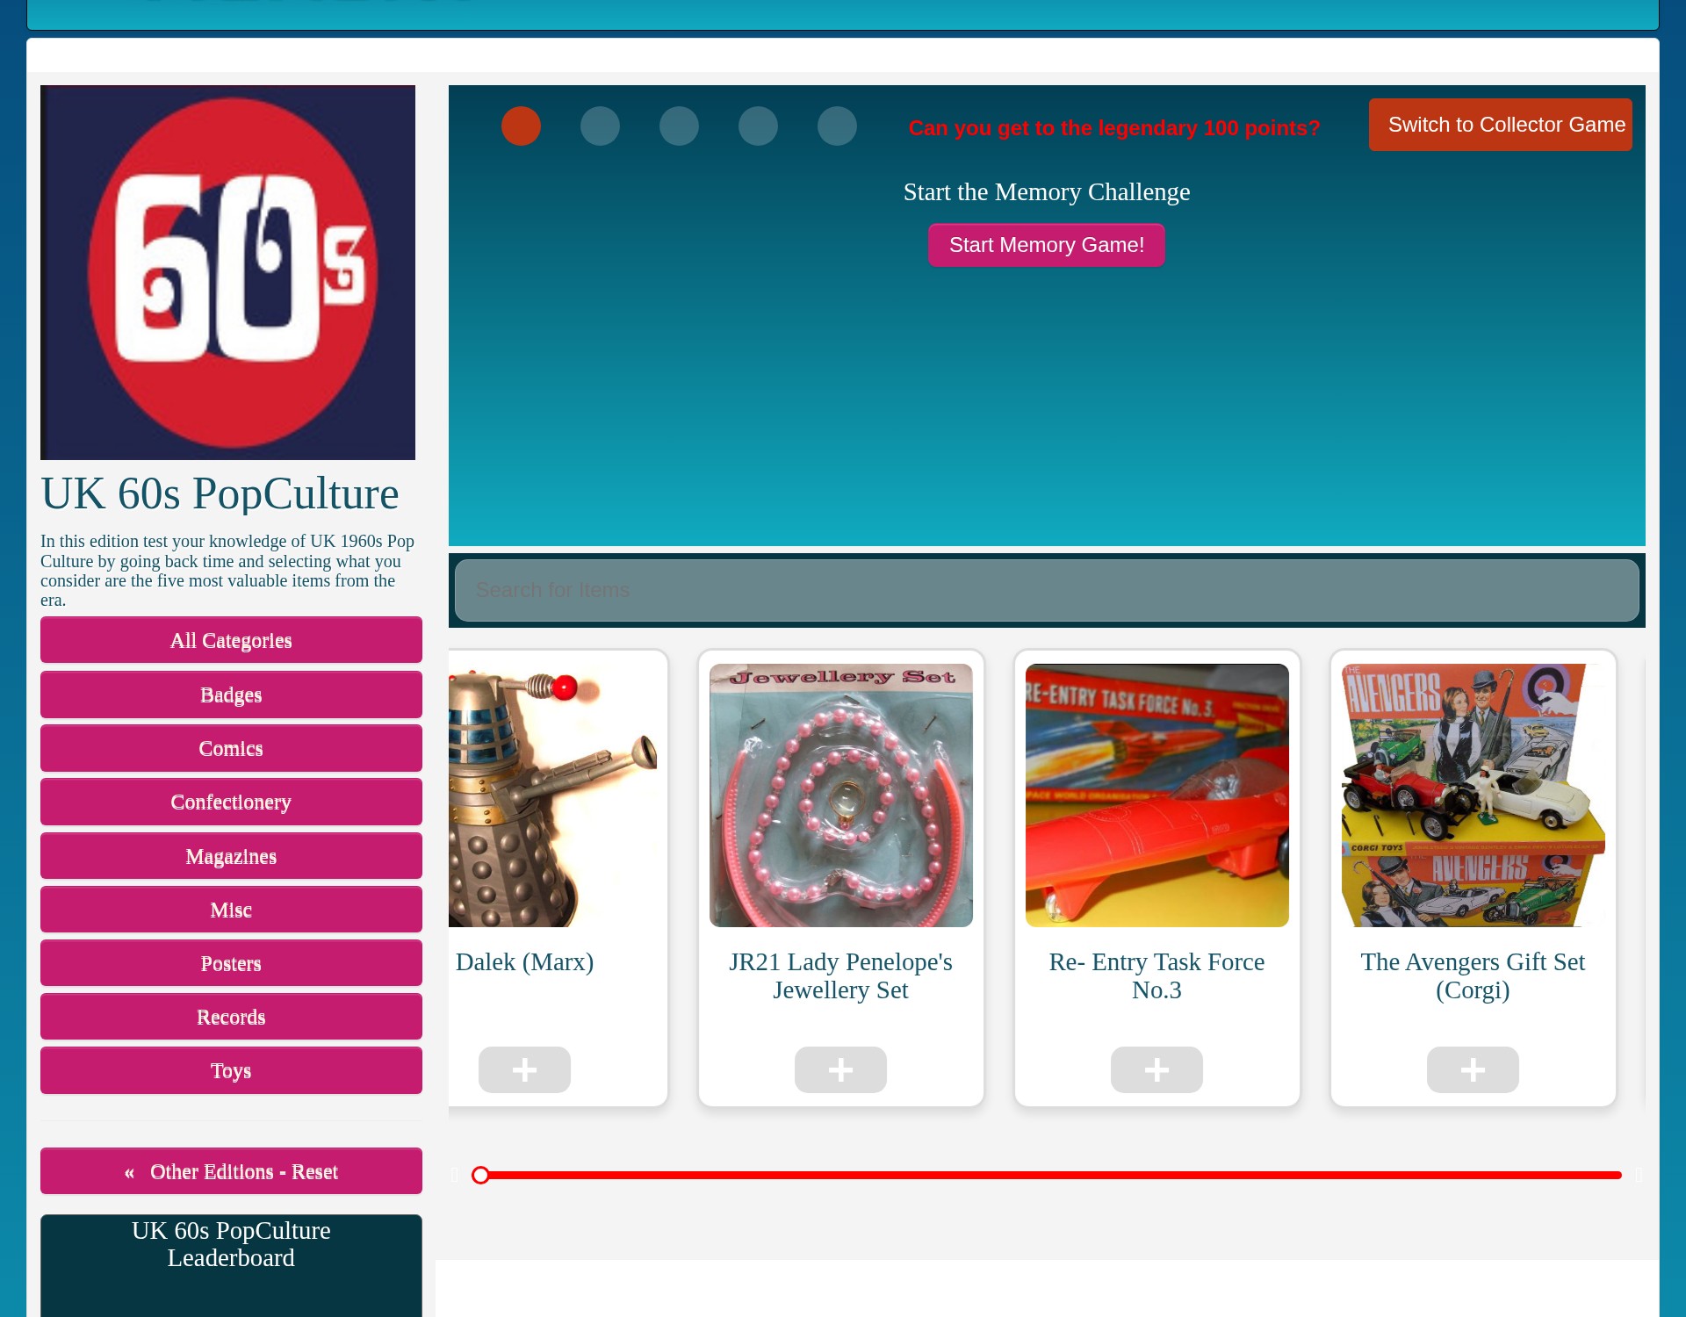1686x1317 pixels.
Task: Open the Jewellery Set product image
Action: [x=840, y=795]
